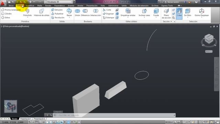Open the Malla ribbon tab

[x=40, y=6]
